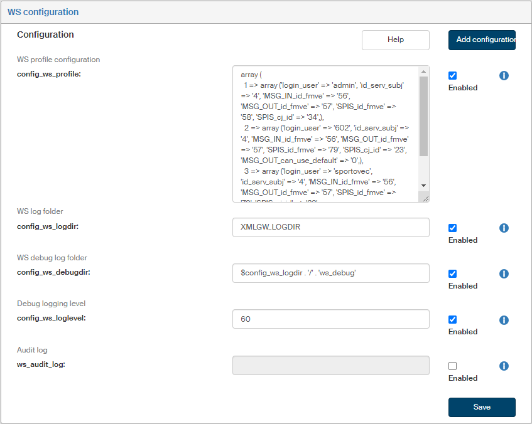Focus the config_ws_logdir input field

330,227
